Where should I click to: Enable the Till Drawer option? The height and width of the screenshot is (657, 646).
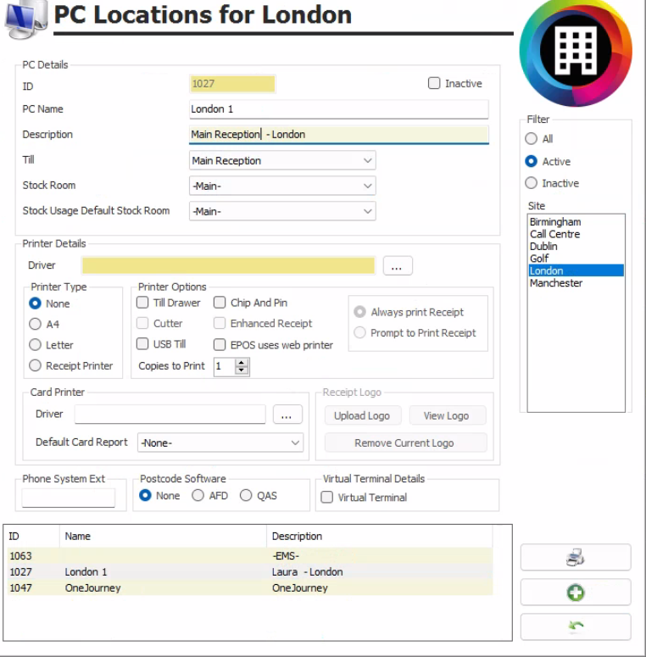tap(142, 302)
